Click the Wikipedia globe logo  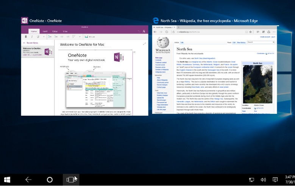coord(163,42)
